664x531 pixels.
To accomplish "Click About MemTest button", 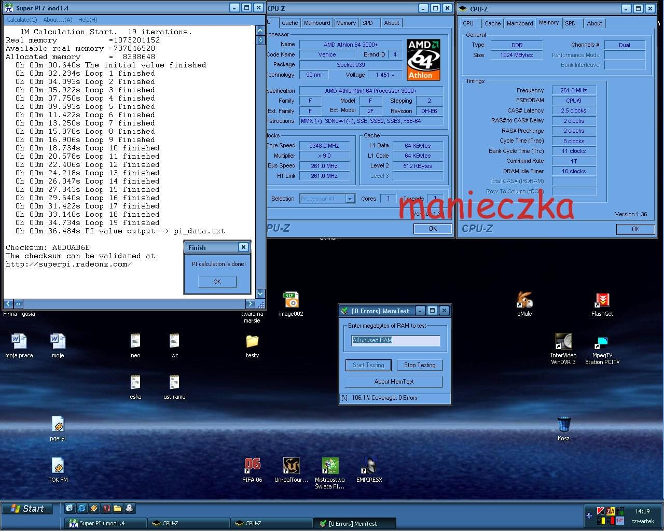I will (394, 382).
